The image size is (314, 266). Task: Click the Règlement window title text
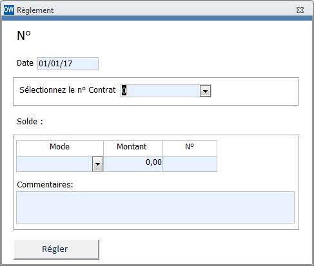coord(35,10)
